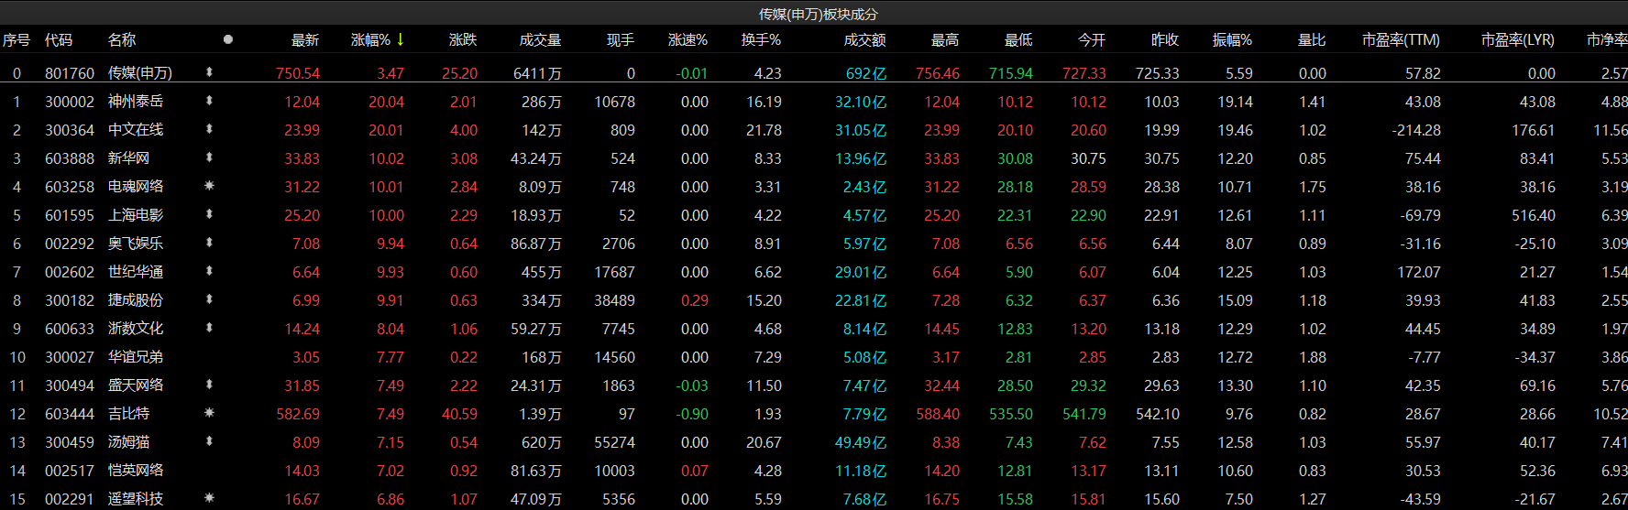Select stock name 新华网
The image size is (1628, 510).
pos(128,158)
